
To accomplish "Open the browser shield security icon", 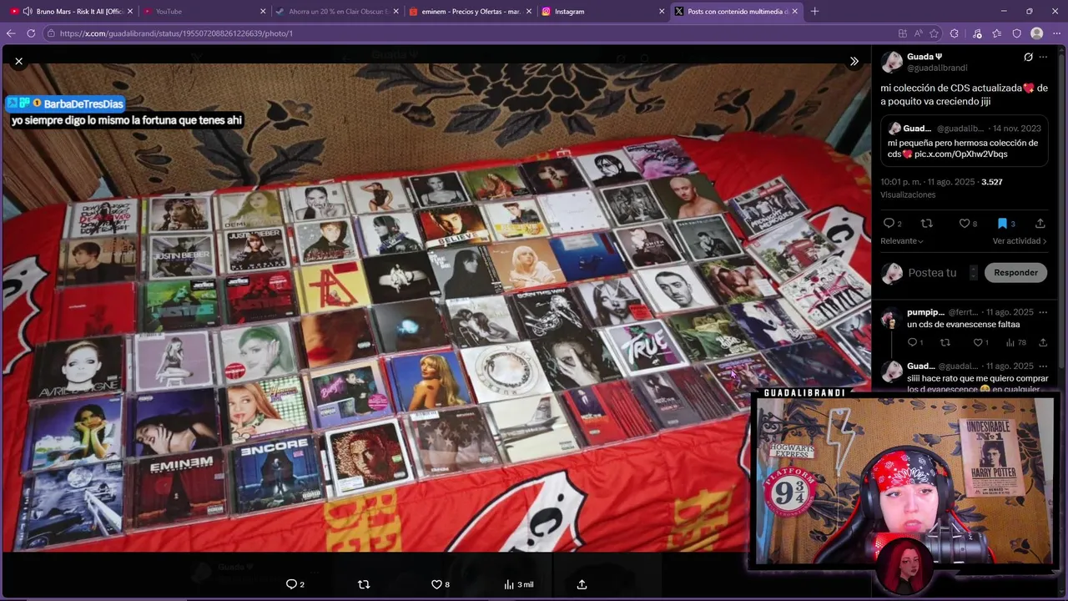I will tap(1016, 33).
